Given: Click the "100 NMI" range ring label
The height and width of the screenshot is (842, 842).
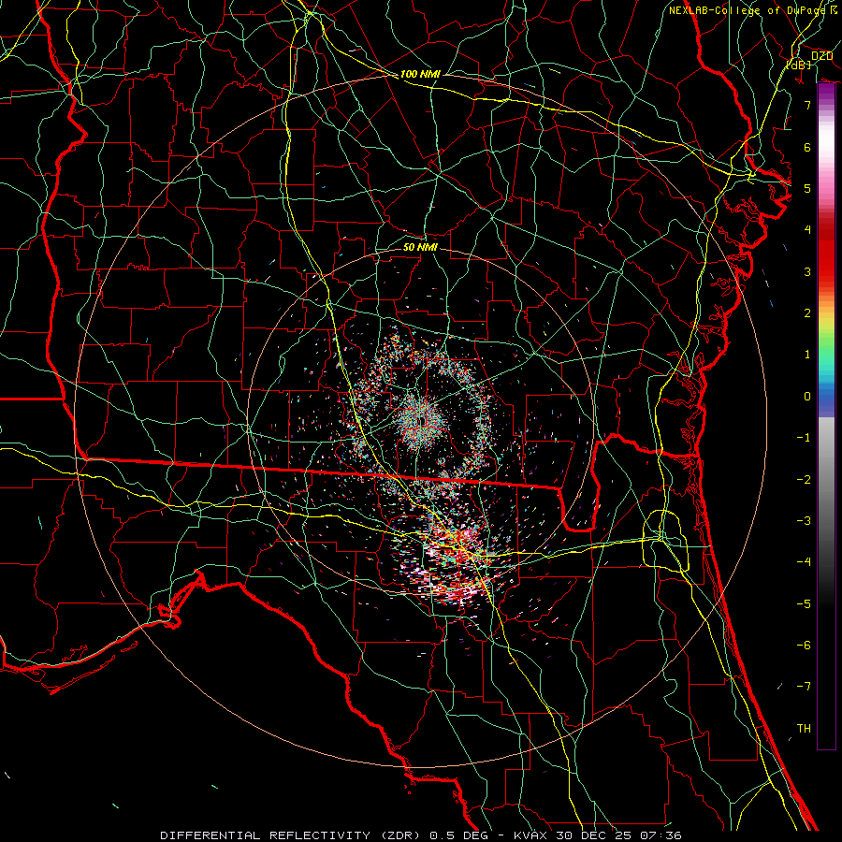Looking at the screenshot, I should pos(420,74).
